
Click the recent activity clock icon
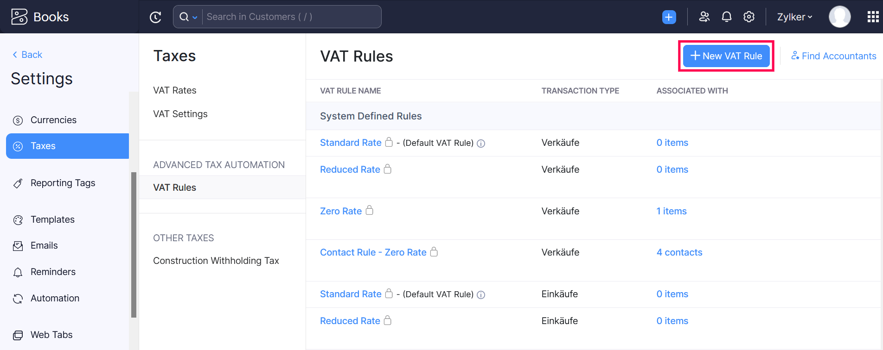[155, 17]
